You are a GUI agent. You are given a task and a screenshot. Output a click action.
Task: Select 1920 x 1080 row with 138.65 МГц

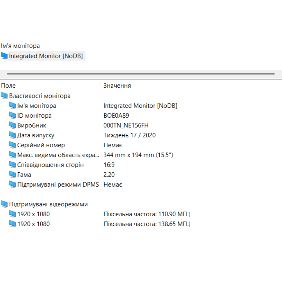[34, 224]
